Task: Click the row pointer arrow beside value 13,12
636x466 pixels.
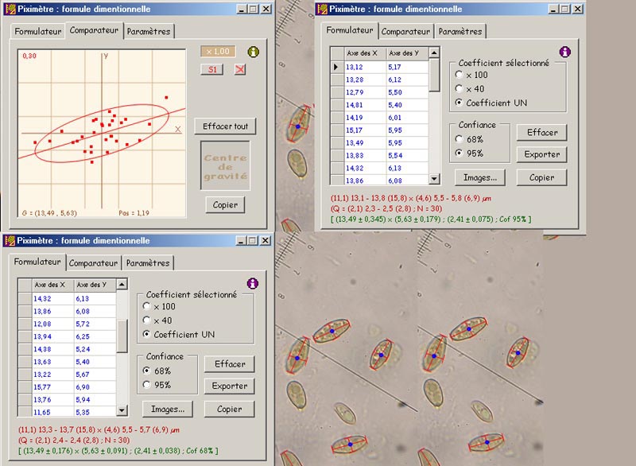Action: (337, 67)
